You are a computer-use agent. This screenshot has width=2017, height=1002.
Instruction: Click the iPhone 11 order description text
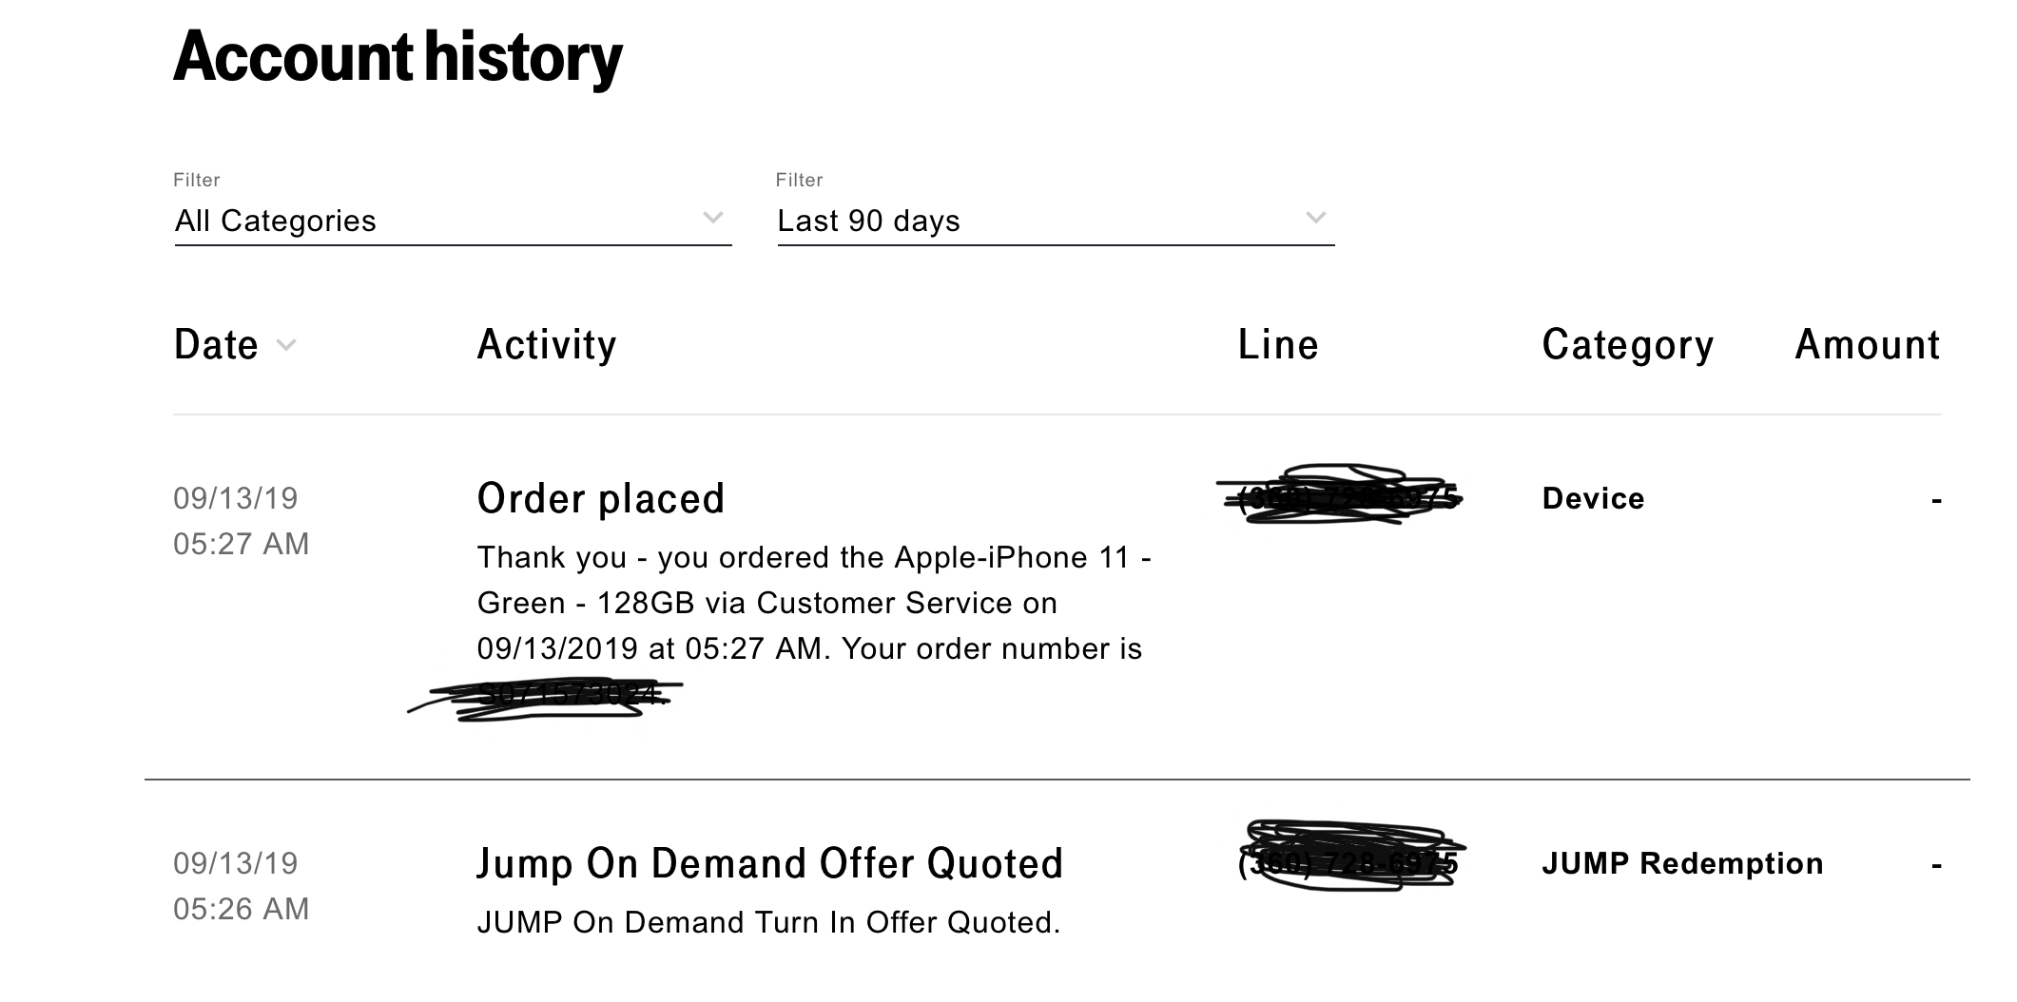(x=814, y=603)
